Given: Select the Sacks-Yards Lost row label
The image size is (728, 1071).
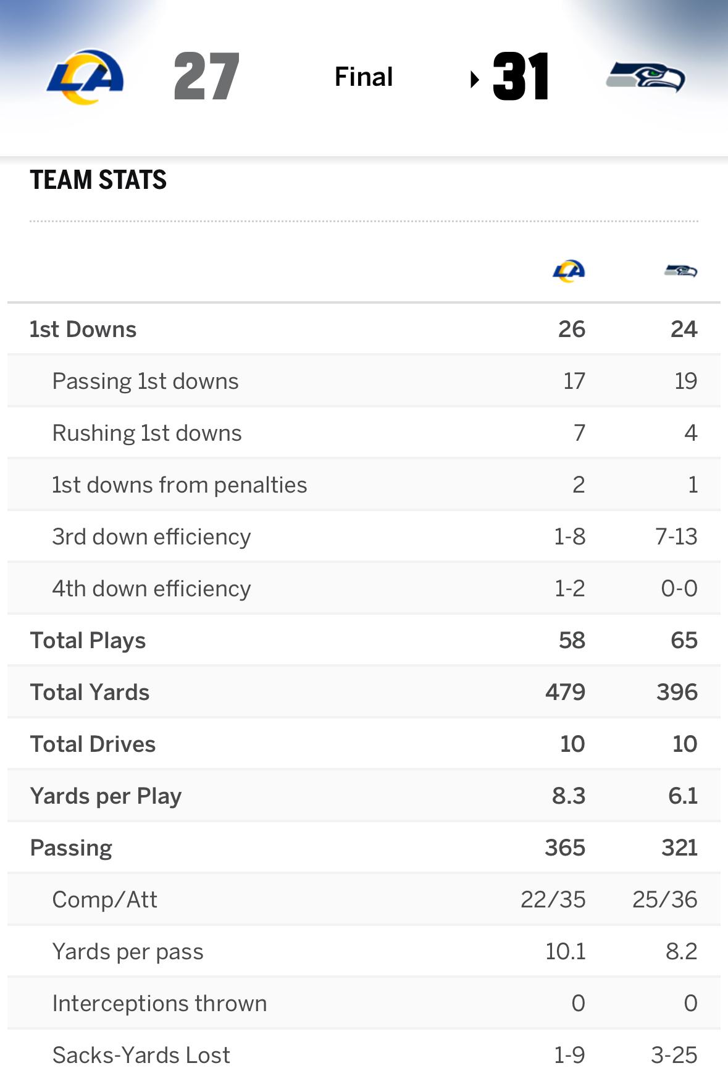Looking at the screenshot, I should [141, 1055].
